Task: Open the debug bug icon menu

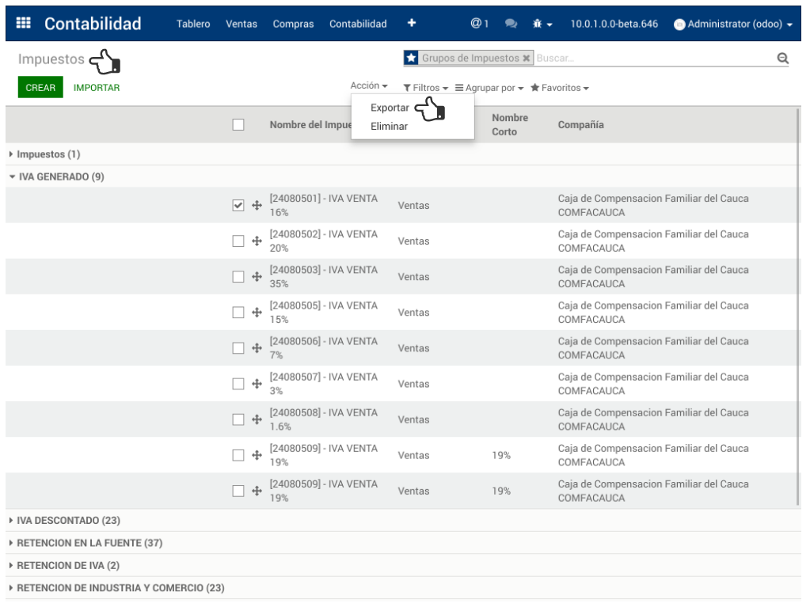Action: (x=542, y=24)
